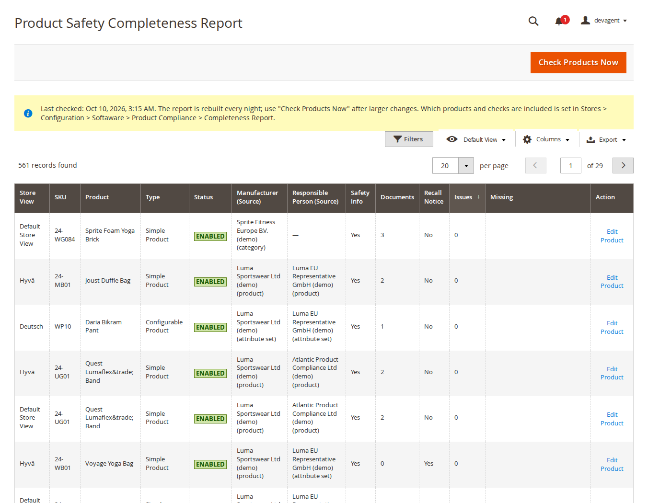Click the 561 records found text

(47, 165)
